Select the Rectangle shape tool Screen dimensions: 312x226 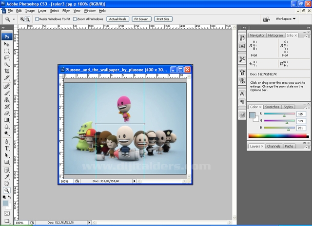7,162
